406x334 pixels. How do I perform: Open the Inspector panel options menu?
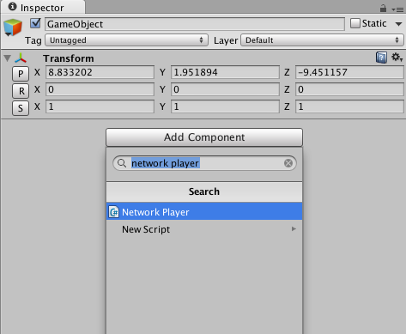click(397, 9)
